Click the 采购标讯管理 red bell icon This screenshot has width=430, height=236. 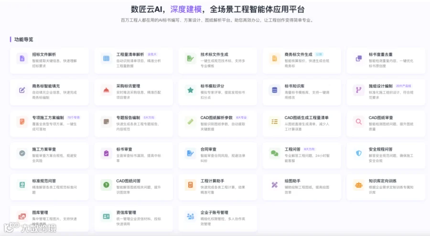106,90
